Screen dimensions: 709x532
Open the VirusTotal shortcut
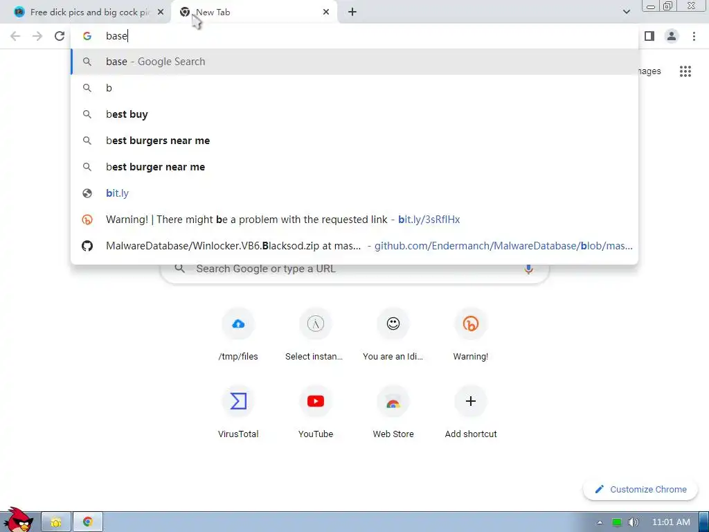238,412
